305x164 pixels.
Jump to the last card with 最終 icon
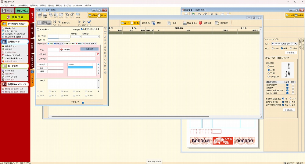coord(84,22)
